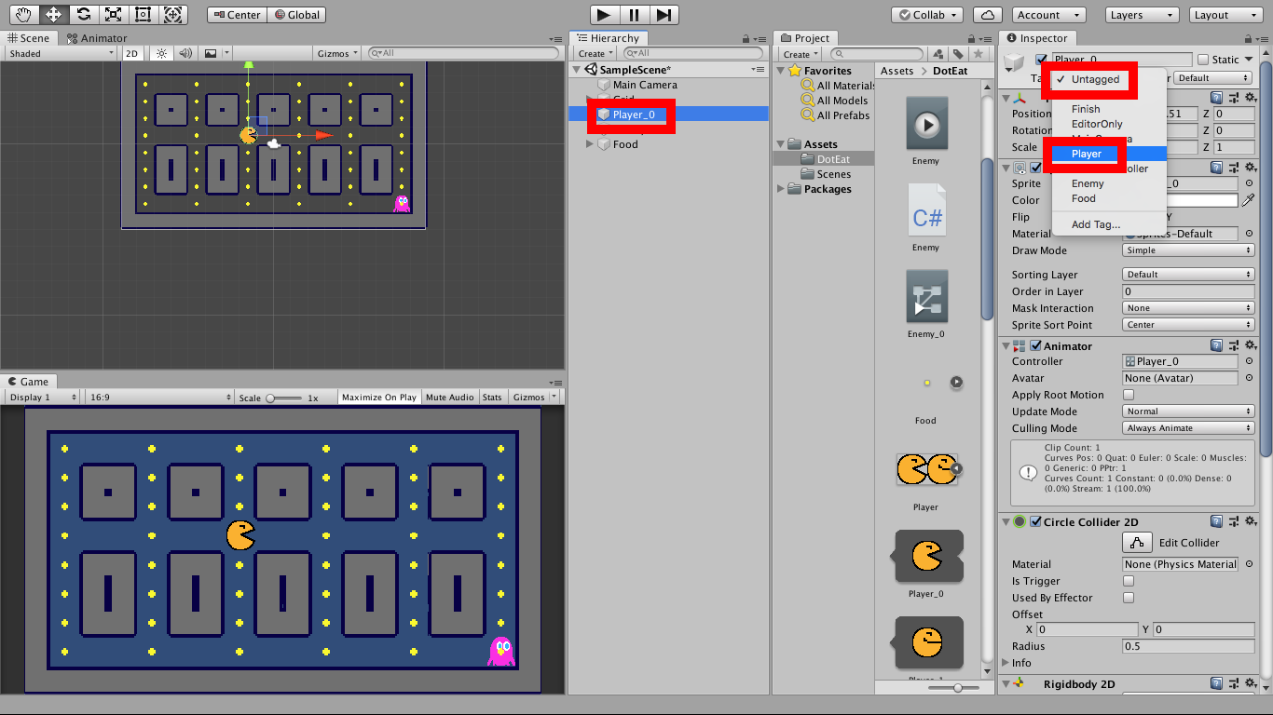The image size is (1273, 715).
Task: Enable Apply Root Motion checkbox
Action: 1129,395
